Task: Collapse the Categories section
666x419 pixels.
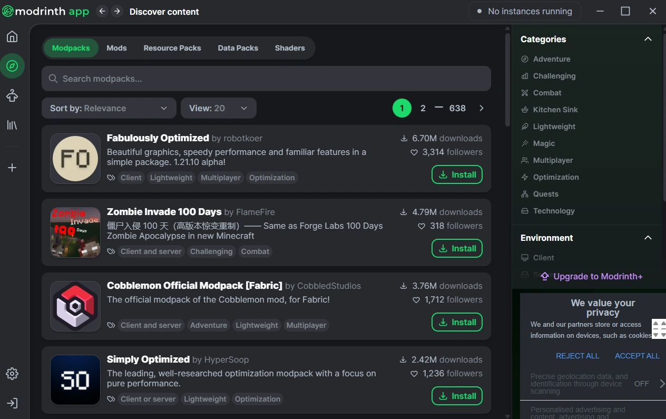Action: tap(648, 39)
